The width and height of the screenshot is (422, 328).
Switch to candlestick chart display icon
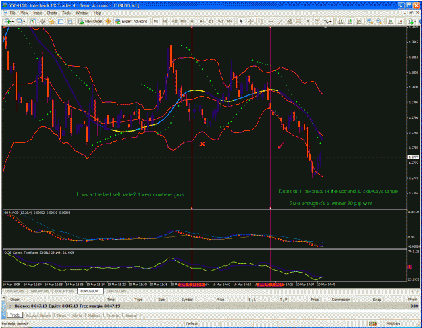[350, 21]
